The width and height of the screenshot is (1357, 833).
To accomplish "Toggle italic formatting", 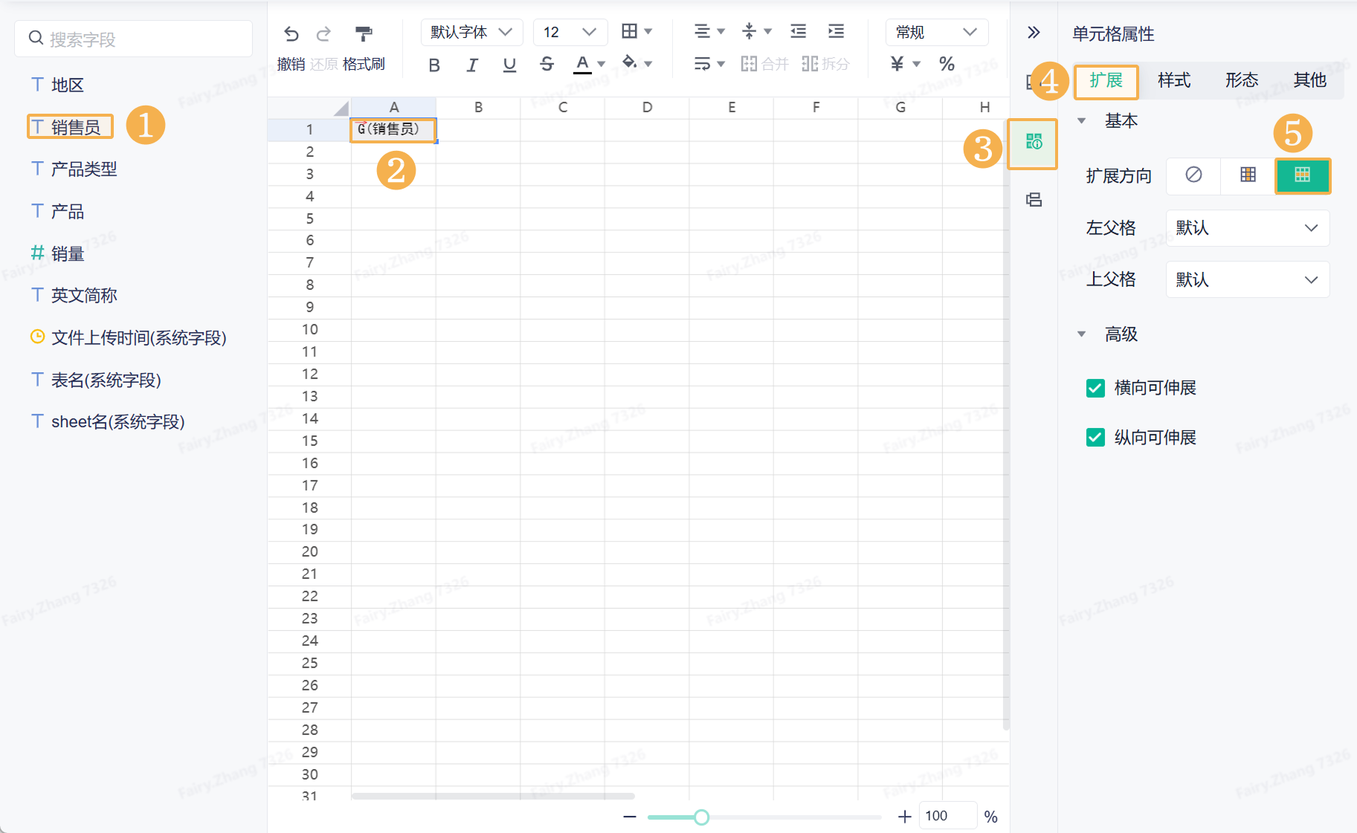I will coord(472,65).
